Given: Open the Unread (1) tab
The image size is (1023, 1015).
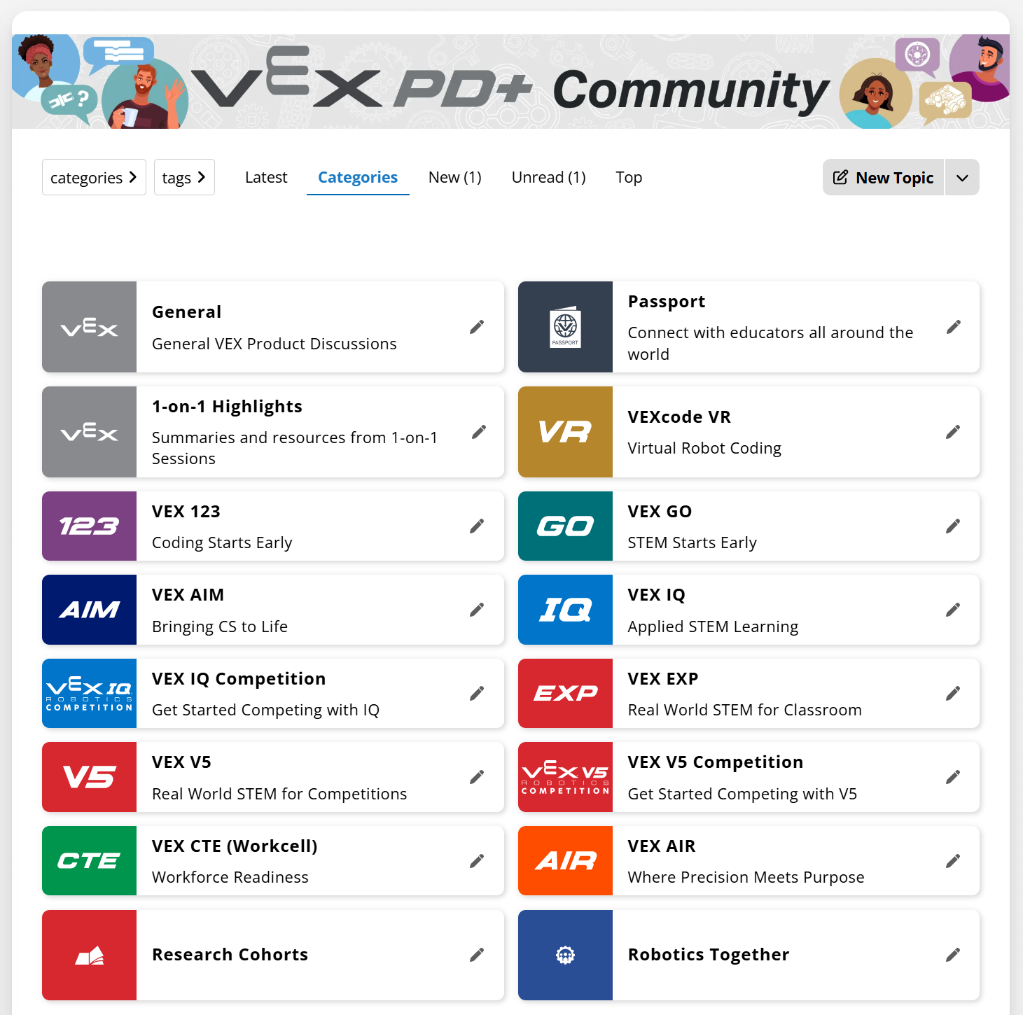Looking at the screenshot, I should pyautogui.click(x=549, y=177).
